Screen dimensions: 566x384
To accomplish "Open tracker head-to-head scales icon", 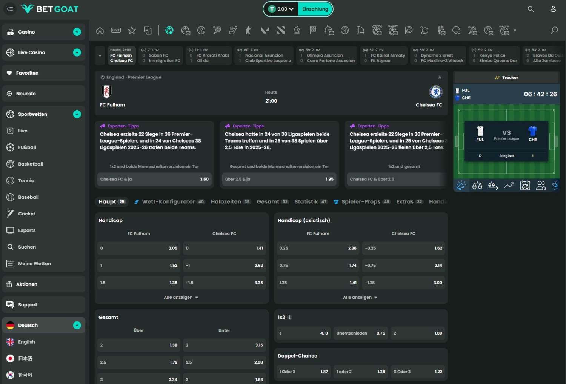I will tap(477, 185).
